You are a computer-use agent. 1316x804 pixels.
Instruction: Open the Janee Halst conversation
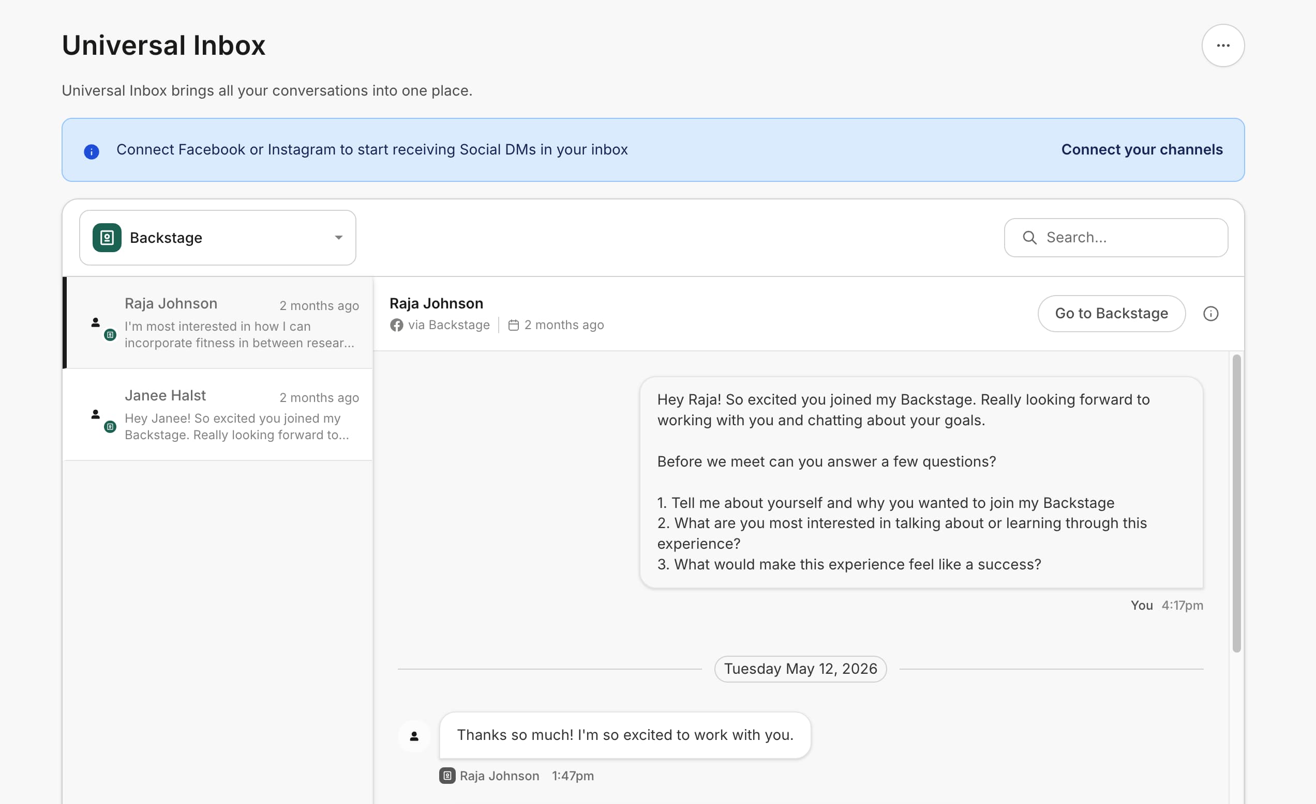[217, 414]
